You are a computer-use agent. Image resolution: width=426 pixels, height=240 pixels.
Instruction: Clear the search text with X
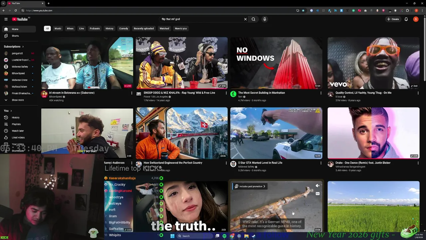point(245,19)
